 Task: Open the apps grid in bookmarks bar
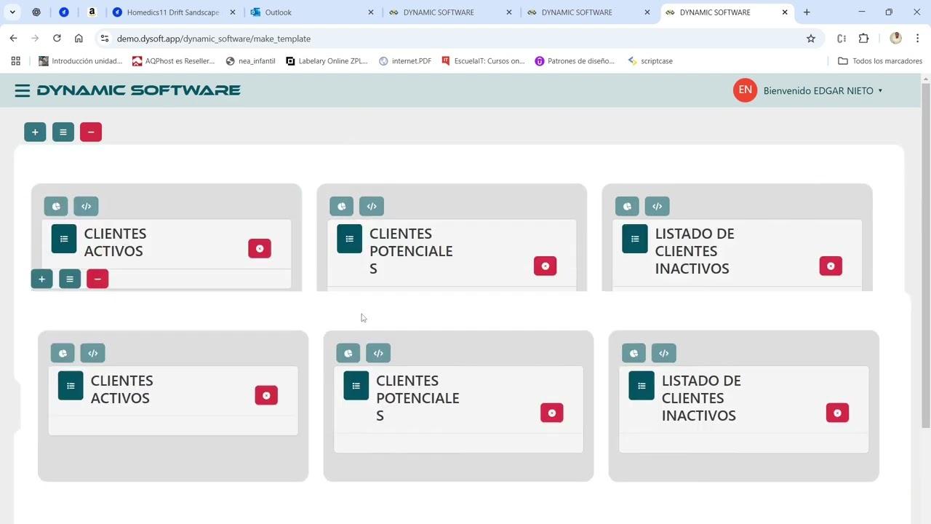(x=16, y=61)
